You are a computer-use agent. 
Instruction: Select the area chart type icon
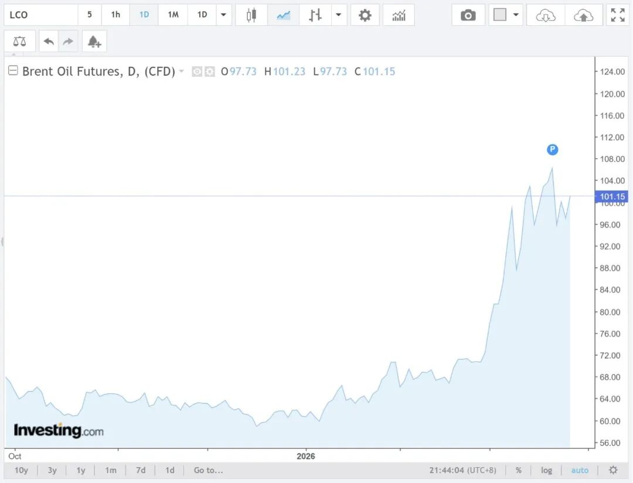[284, 15]
